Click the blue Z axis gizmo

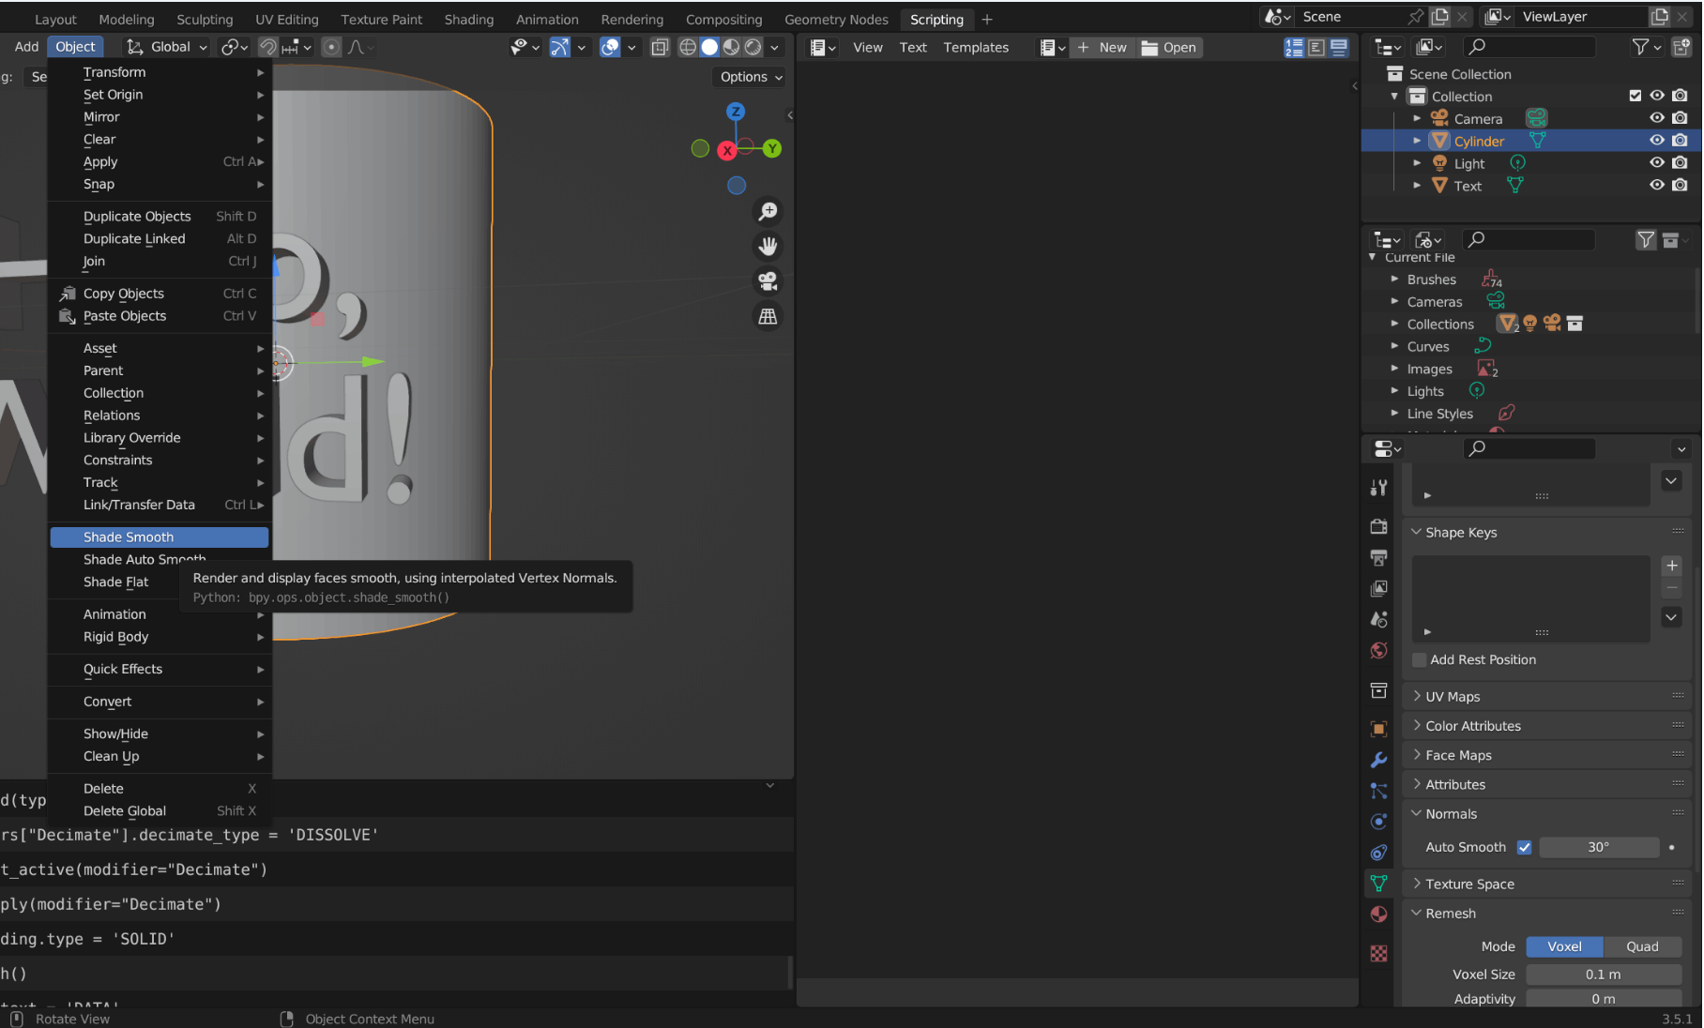pyautogui.click(x=736, y=112)
